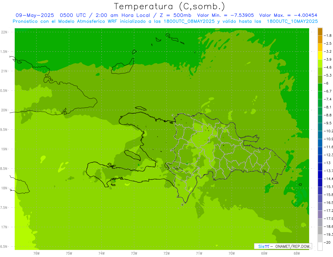Pick the orange swatch between -1.8 and -2.5

[x=320, y=40]
